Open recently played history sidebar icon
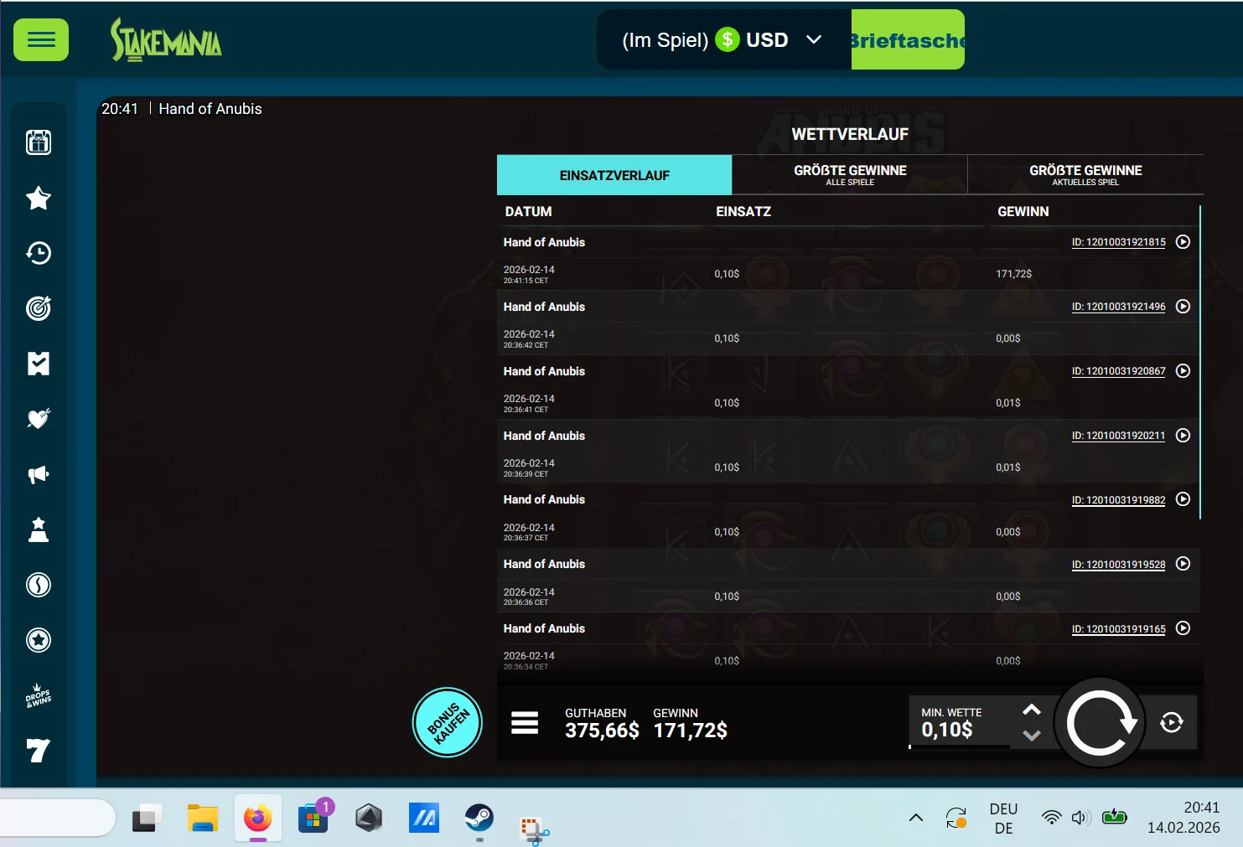Screen dimensions: 1243x847 [x=39, y=253]
